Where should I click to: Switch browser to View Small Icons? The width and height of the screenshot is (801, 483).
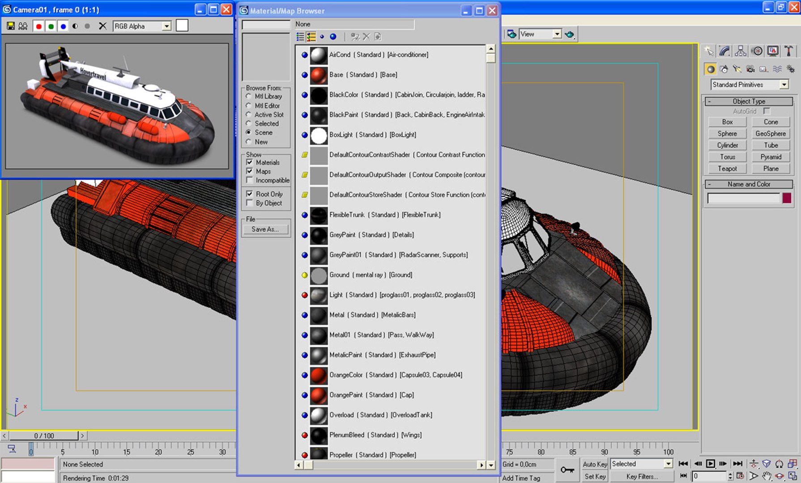(322, 37)
